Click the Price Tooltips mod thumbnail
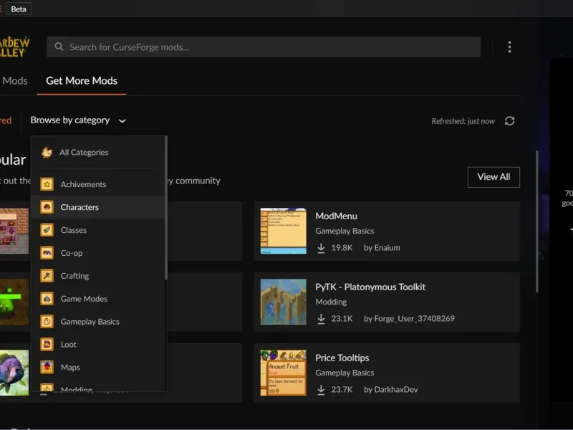This screenshot has height=430, width=573. tap(283, 373)
